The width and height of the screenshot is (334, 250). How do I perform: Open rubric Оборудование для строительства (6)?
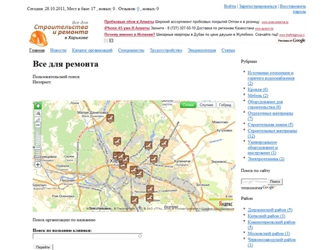coord(265,105)
